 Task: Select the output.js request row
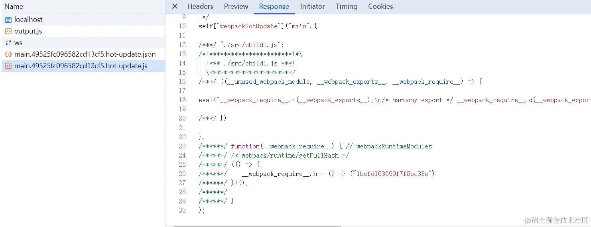click(x=83, y=31)
